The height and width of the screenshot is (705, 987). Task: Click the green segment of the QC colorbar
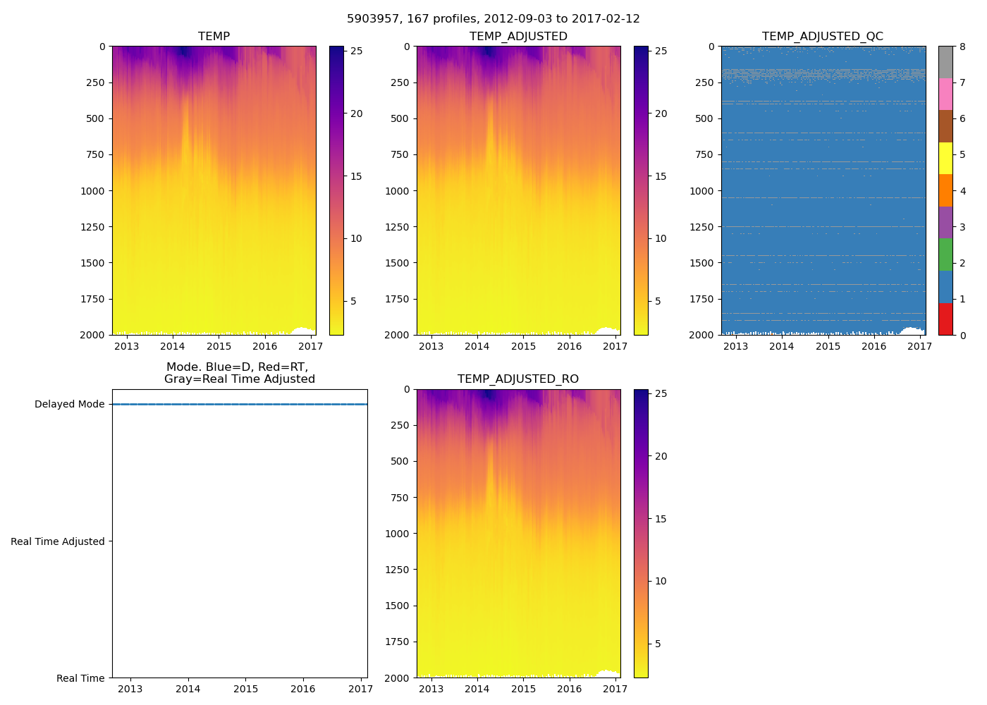945,255
